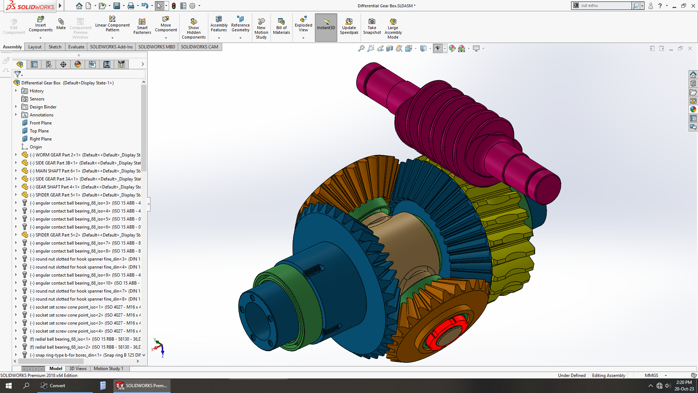
Task: Open the Exploded View tool
Action: 303,24
